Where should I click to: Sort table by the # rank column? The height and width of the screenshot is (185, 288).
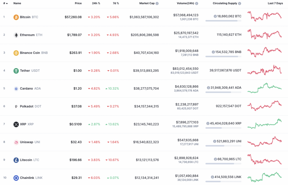pos(5,3)
